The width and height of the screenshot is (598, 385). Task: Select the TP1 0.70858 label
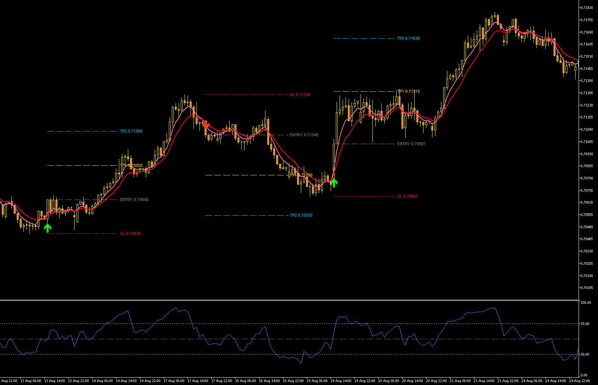131,165
